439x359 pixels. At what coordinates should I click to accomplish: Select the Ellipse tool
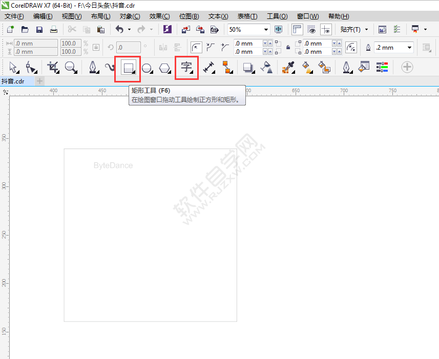(x=147, y=68)
